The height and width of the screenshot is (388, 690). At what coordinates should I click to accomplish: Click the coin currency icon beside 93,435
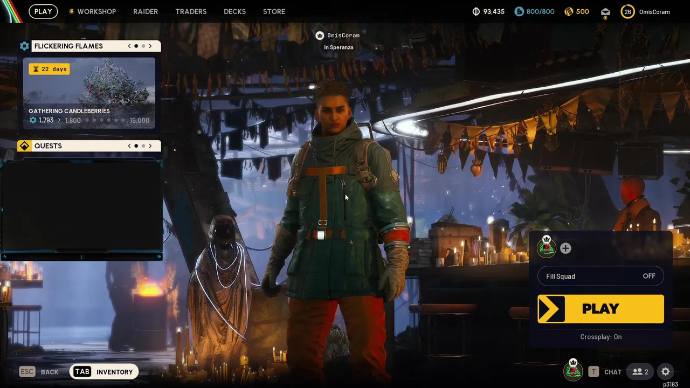pos(476,11)
